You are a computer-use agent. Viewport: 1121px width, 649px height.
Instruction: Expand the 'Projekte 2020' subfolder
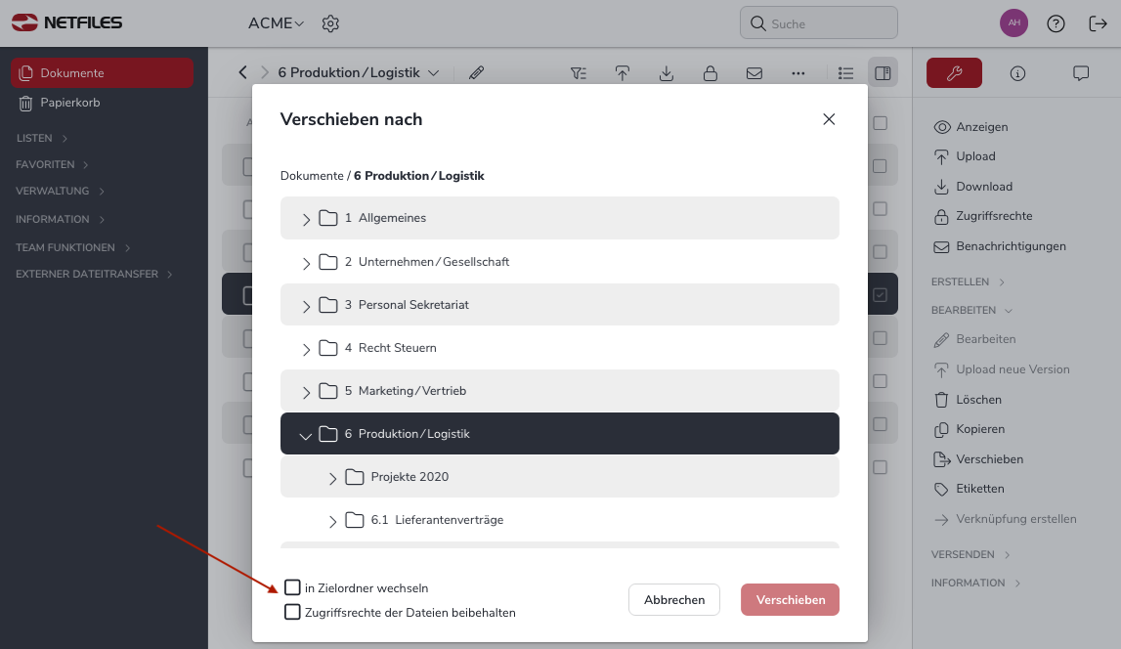click(x=332, y=478)
